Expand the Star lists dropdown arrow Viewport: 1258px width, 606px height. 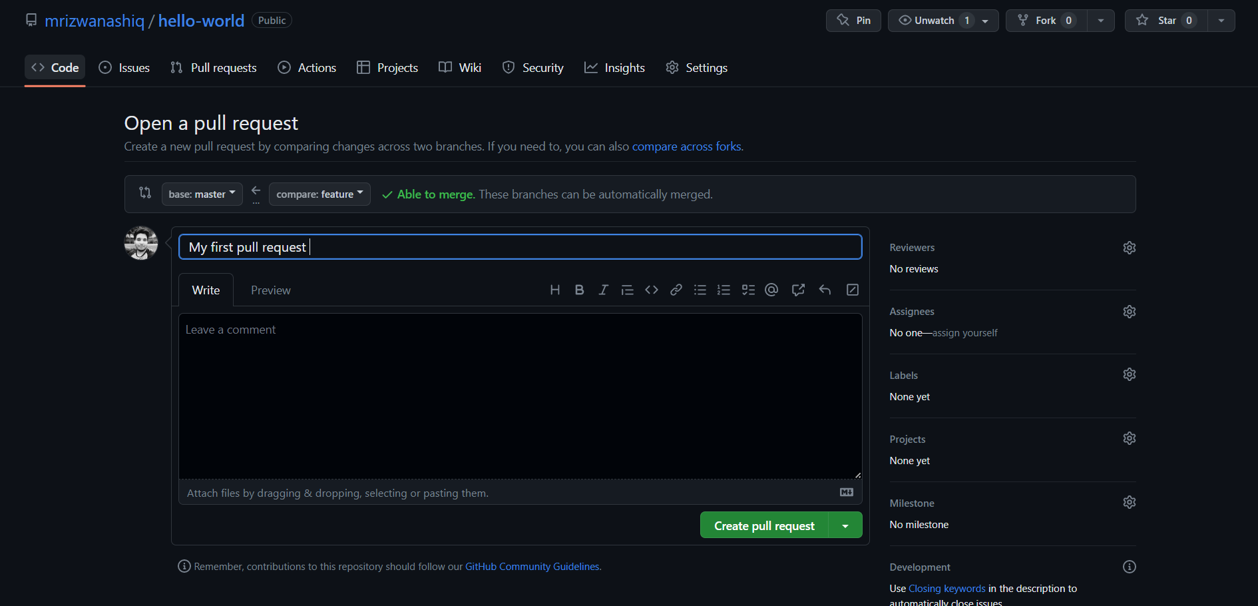(x=1221, y=21)
